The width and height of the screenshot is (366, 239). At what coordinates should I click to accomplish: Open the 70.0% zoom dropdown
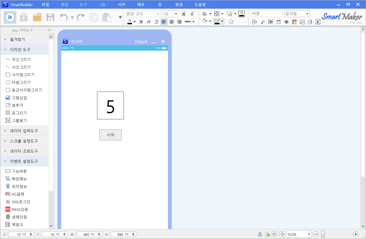299,234
